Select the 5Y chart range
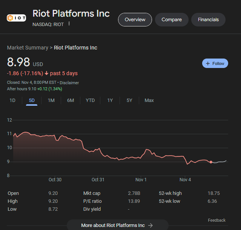Image resolution: width=241 pixels, height=230 pixels. (x=129, y=100)
